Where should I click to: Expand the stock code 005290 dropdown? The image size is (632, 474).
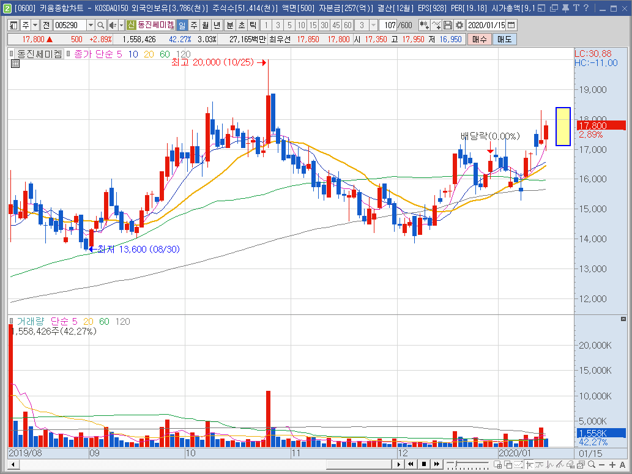click(x=91, y=25)
